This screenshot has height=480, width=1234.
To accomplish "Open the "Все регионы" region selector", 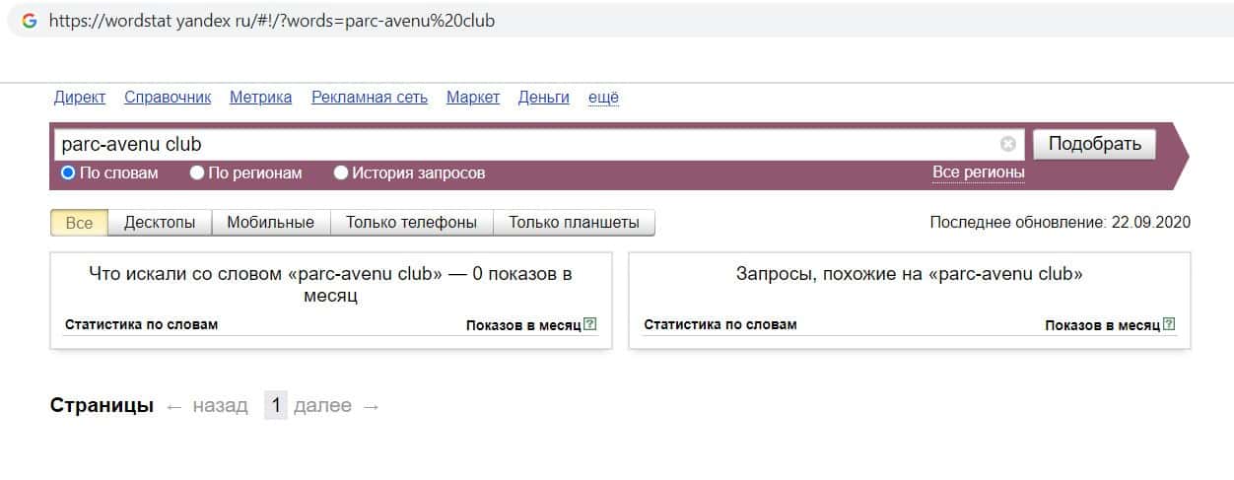I will (978, 172).
